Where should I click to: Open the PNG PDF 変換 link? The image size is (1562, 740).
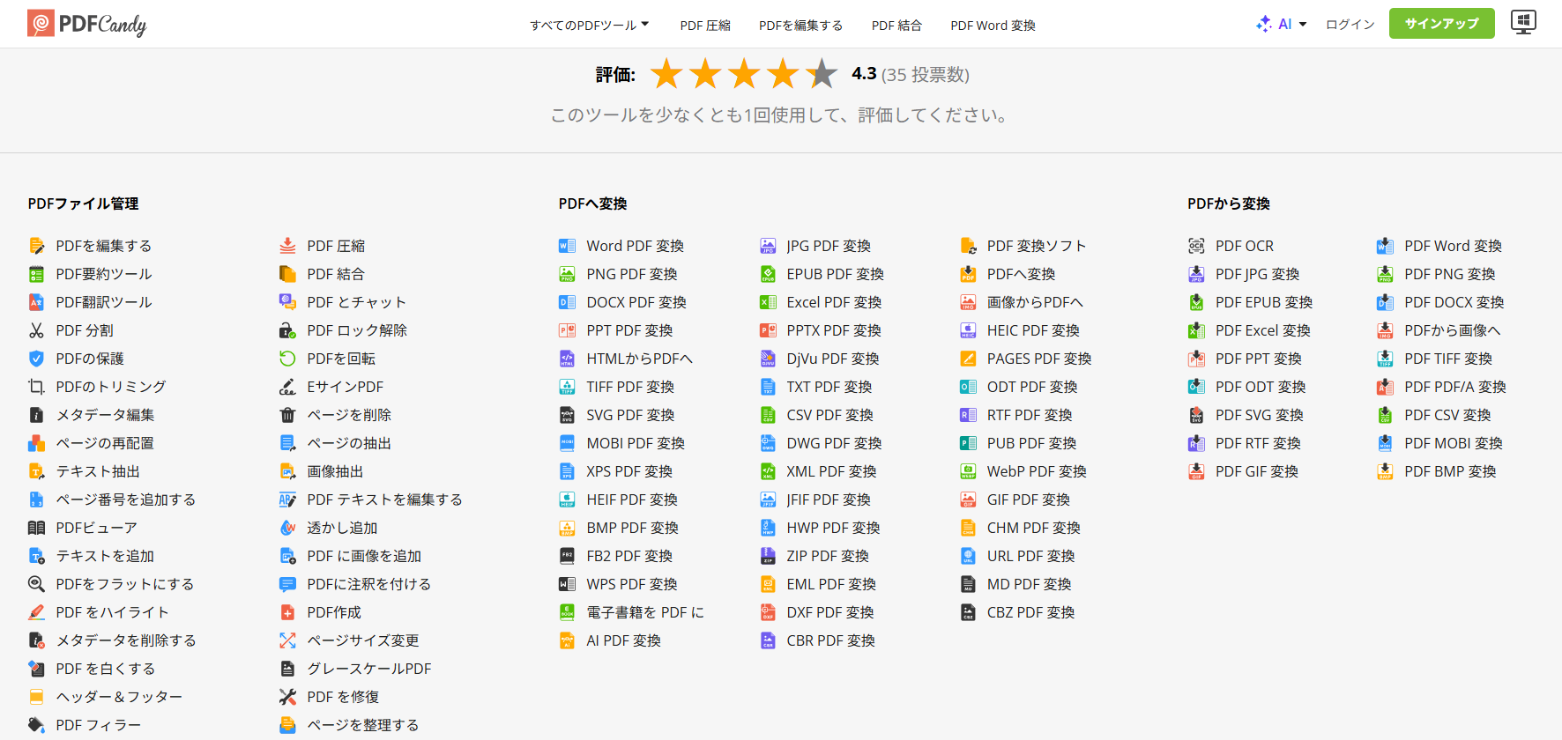632,274
